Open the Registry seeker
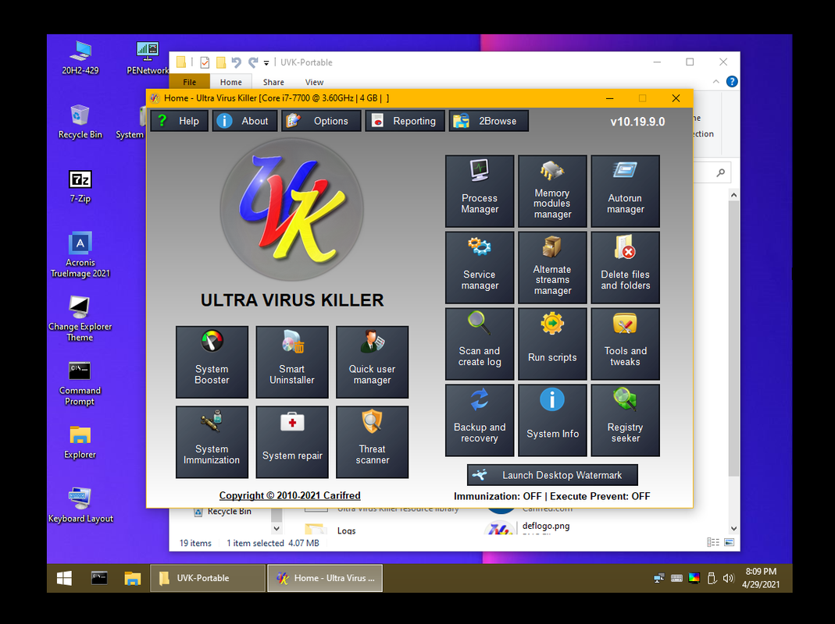The image size is (835, 624). click(625, 420)
